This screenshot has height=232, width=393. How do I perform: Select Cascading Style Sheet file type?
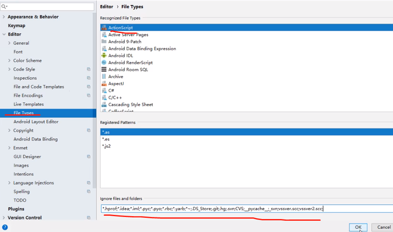point(247,105)
